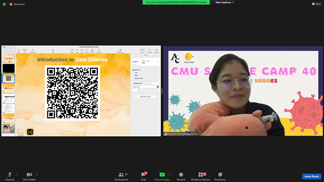This screenshot has height=182, width=324.
Task: Click the 'Introduction to Data Science' title
Action: click(72, 59)
